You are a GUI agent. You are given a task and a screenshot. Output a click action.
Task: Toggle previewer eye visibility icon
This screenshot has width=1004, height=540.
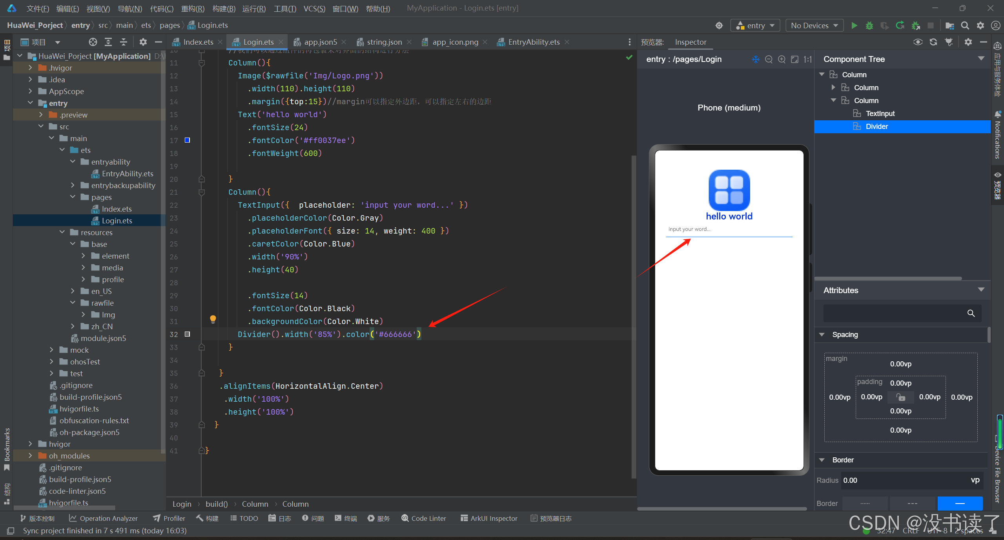click(x=917, y=42)
